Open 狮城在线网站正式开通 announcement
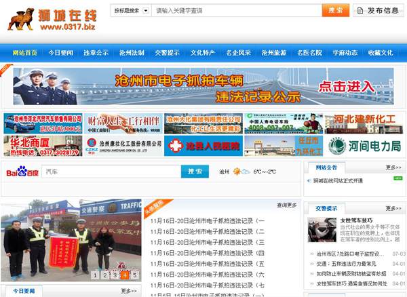This screenshot has height=297, width=407. point(338,181)
